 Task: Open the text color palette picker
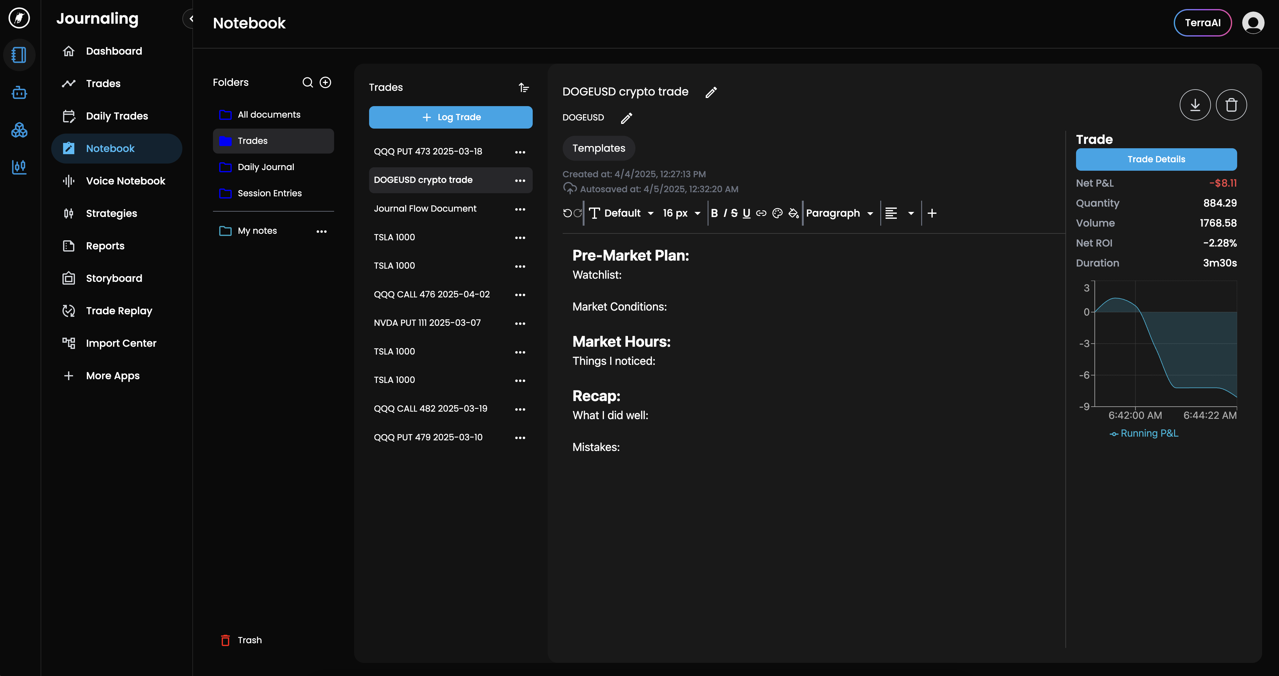point(777,213)
